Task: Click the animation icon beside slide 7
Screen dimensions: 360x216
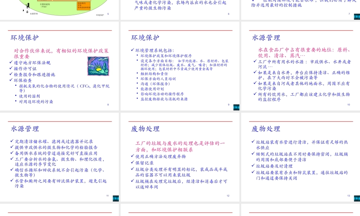Action: pyautogui.click(x=357, y=17)
